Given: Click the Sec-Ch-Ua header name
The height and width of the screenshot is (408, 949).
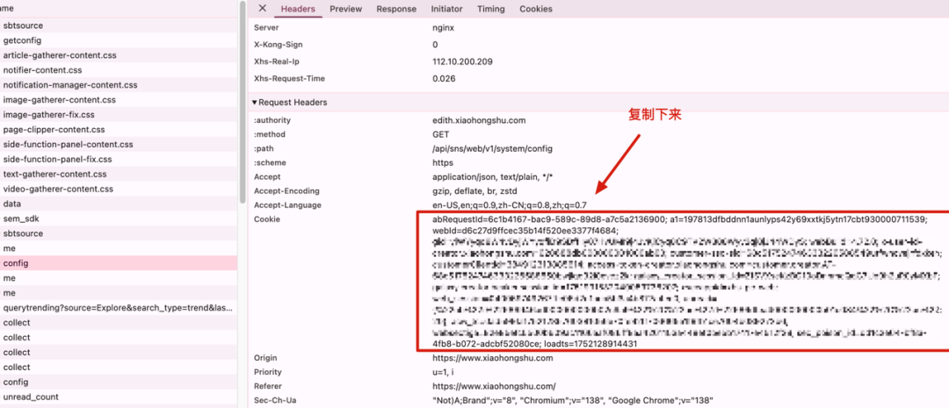Looking at the screenshot, I should 275,400.
